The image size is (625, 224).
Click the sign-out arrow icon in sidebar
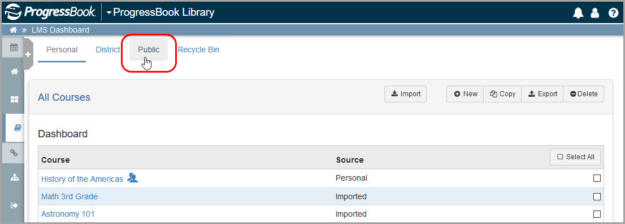14,205
